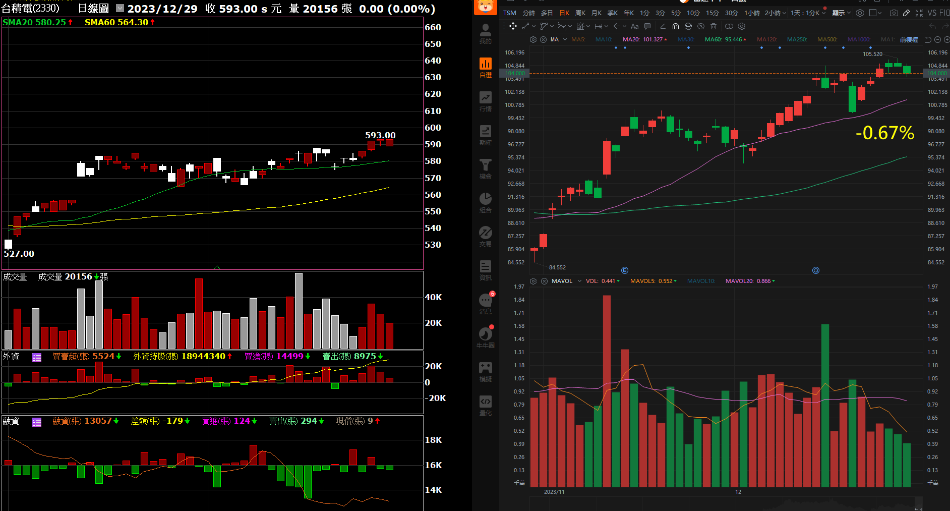Click the 前復權 adjustment link
The width and height of the screenshot is (950, 511).
pyautogui.click(x=909, y=39)
